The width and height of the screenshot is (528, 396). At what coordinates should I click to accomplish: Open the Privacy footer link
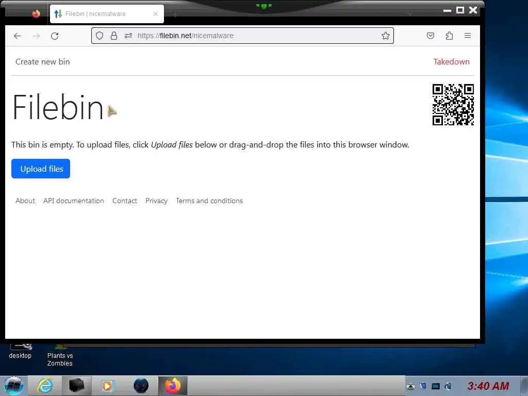pyautogui.click(x=156, y=201)
